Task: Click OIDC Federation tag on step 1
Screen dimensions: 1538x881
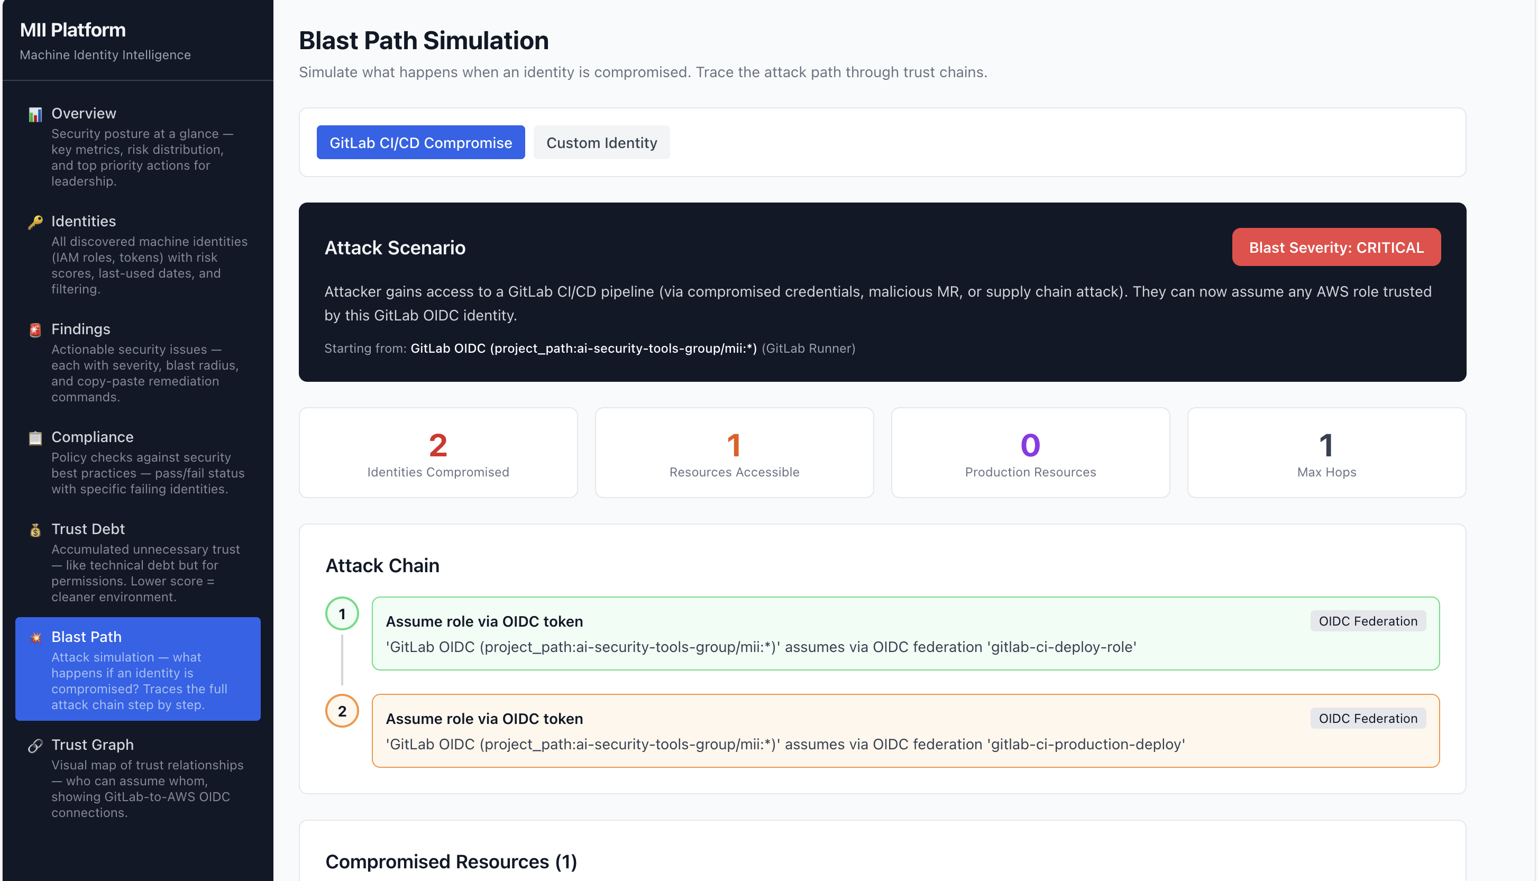Action: click(1367, 621)
